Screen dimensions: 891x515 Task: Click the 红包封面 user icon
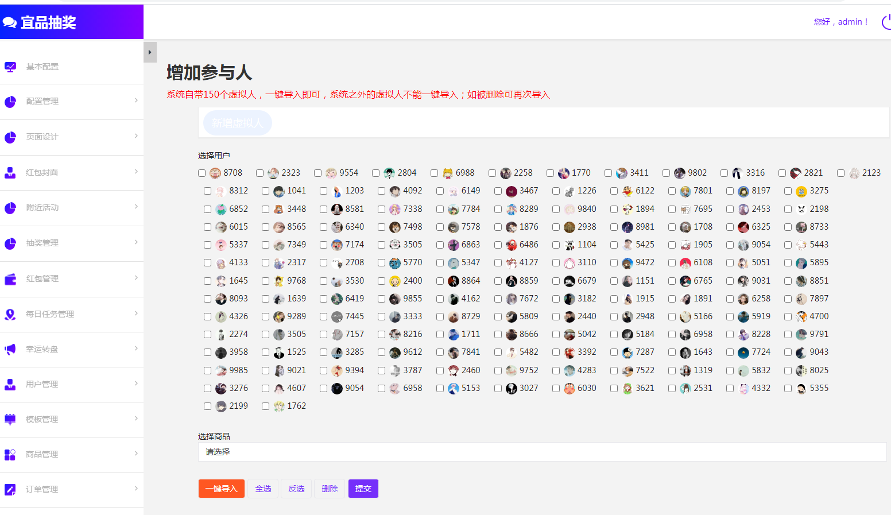pos(10,172)
